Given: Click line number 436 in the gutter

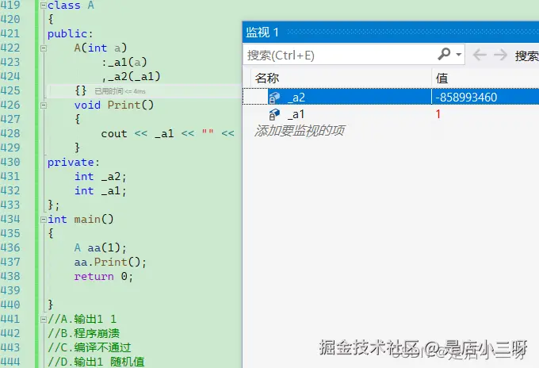Looking at the screenshot, I should coord(10,247).
